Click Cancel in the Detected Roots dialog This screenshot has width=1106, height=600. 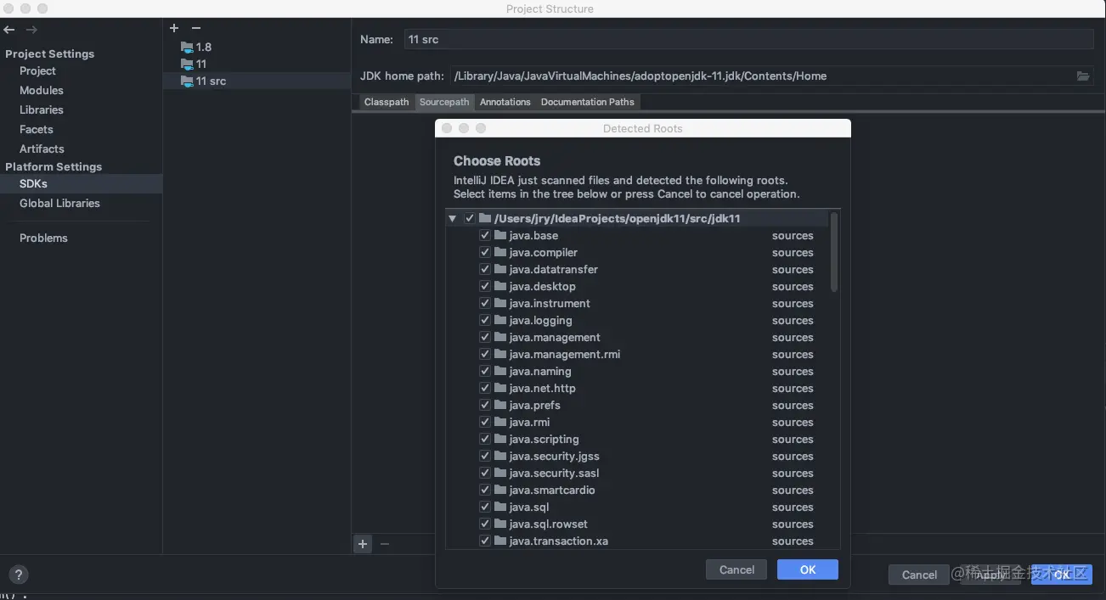736,569
